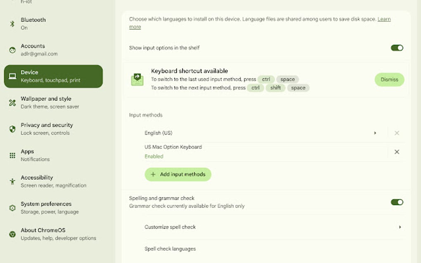
Task: Expand Spell check languages
Action: pyautogui.click(x=272, y=249)
